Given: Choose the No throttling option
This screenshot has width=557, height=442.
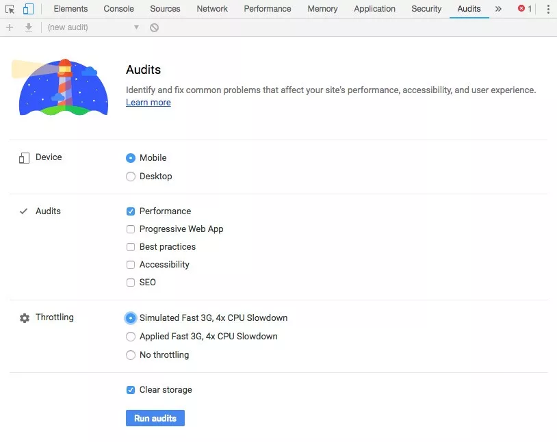Looking at the screenshot, I should (131, 355).
